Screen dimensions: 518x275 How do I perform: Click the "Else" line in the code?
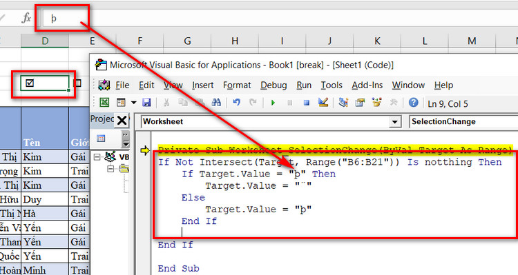pyautogui.click(x=193, y=198)
